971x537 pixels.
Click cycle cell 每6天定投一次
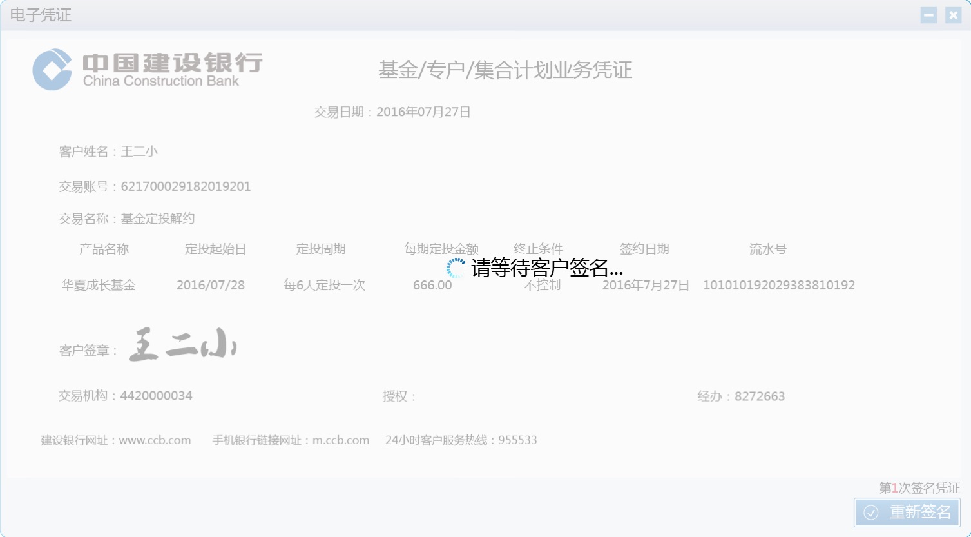(x=325, y=285)
